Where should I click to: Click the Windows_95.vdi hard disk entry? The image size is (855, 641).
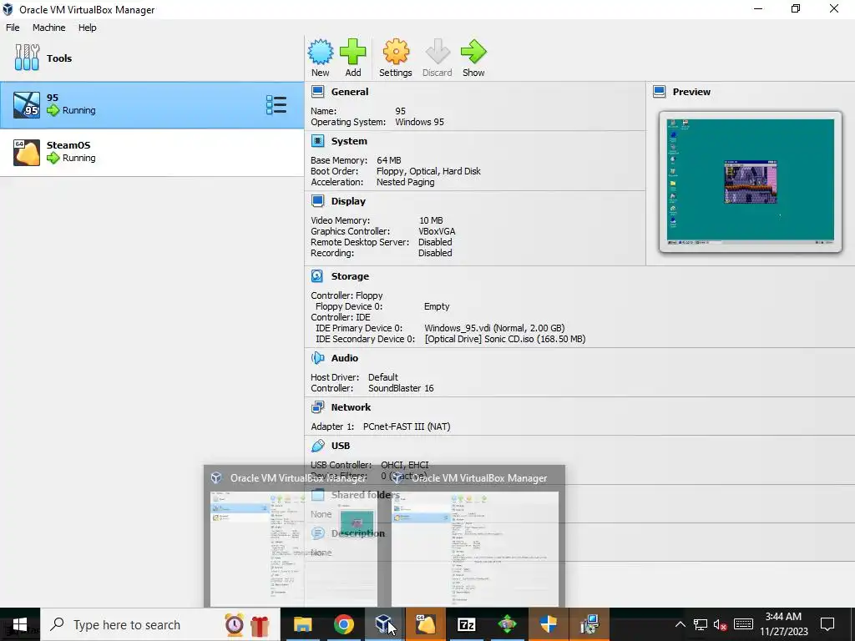pos(494,327)
